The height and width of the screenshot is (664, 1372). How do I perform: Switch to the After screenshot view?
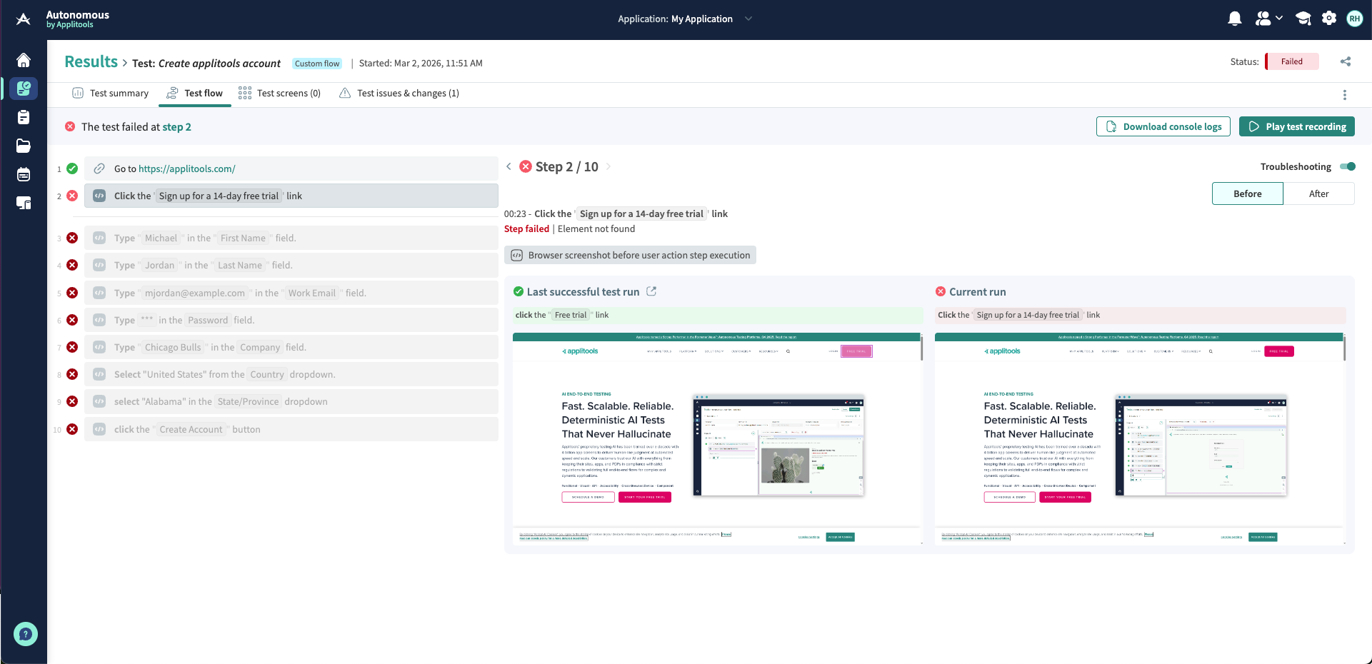coord(1318,193)
